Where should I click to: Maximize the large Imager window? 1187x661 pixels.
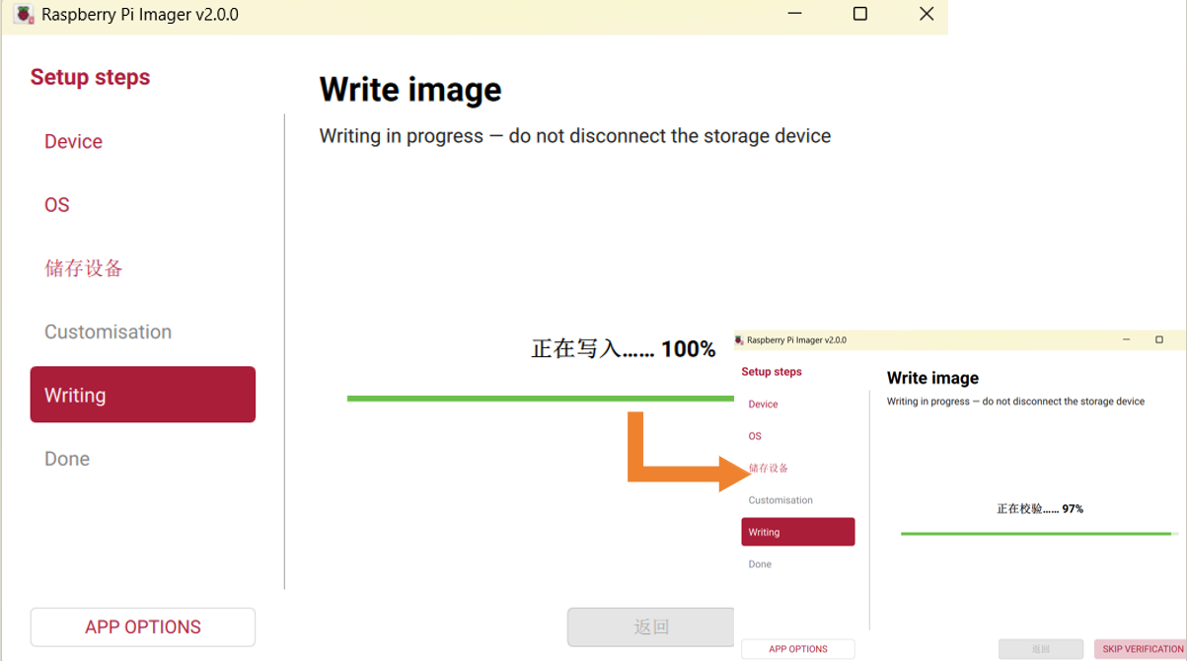(x=859, y=14)
